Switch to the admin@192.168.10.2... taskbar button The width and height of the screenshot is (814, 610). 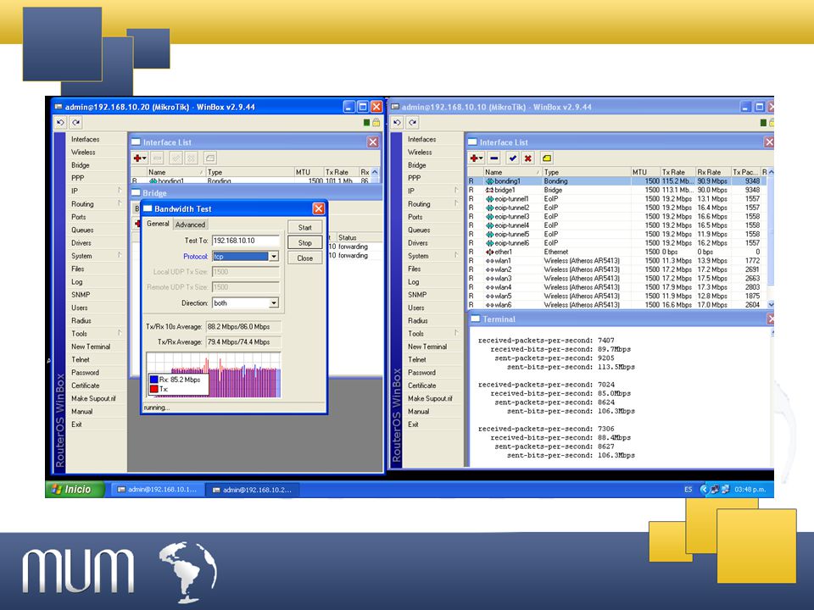pos(253,490)
